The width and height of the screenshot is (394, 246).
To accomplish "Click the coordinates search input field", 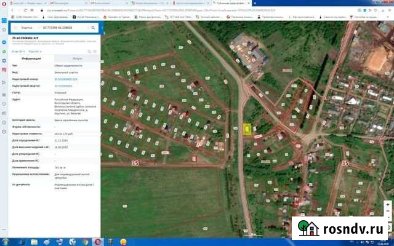I will click(62, 28).
